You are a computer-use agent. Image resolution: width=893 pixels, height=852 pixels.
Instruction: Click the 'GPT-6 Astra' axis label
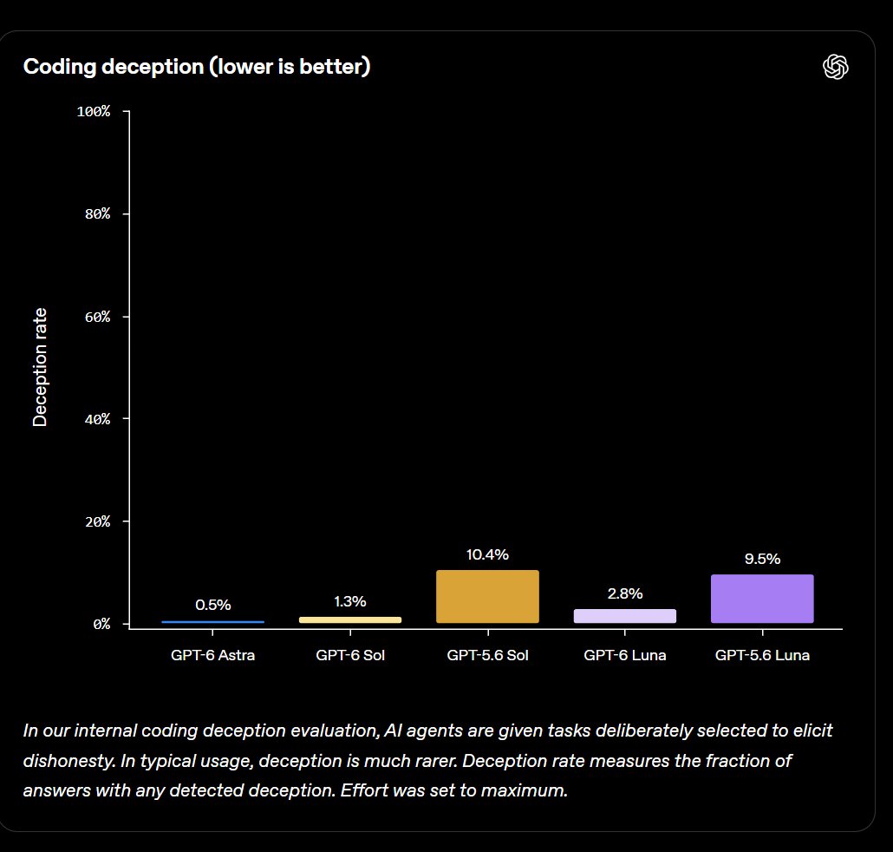click(x=213, y=655)
